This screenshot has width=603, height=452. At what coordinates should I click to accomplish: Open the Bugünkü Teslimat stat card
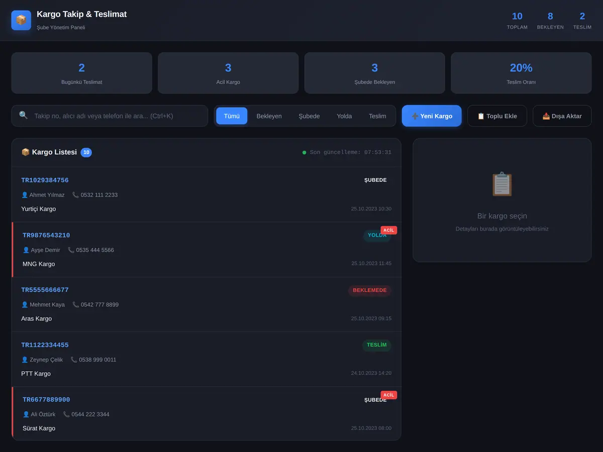tap(82, 73)
